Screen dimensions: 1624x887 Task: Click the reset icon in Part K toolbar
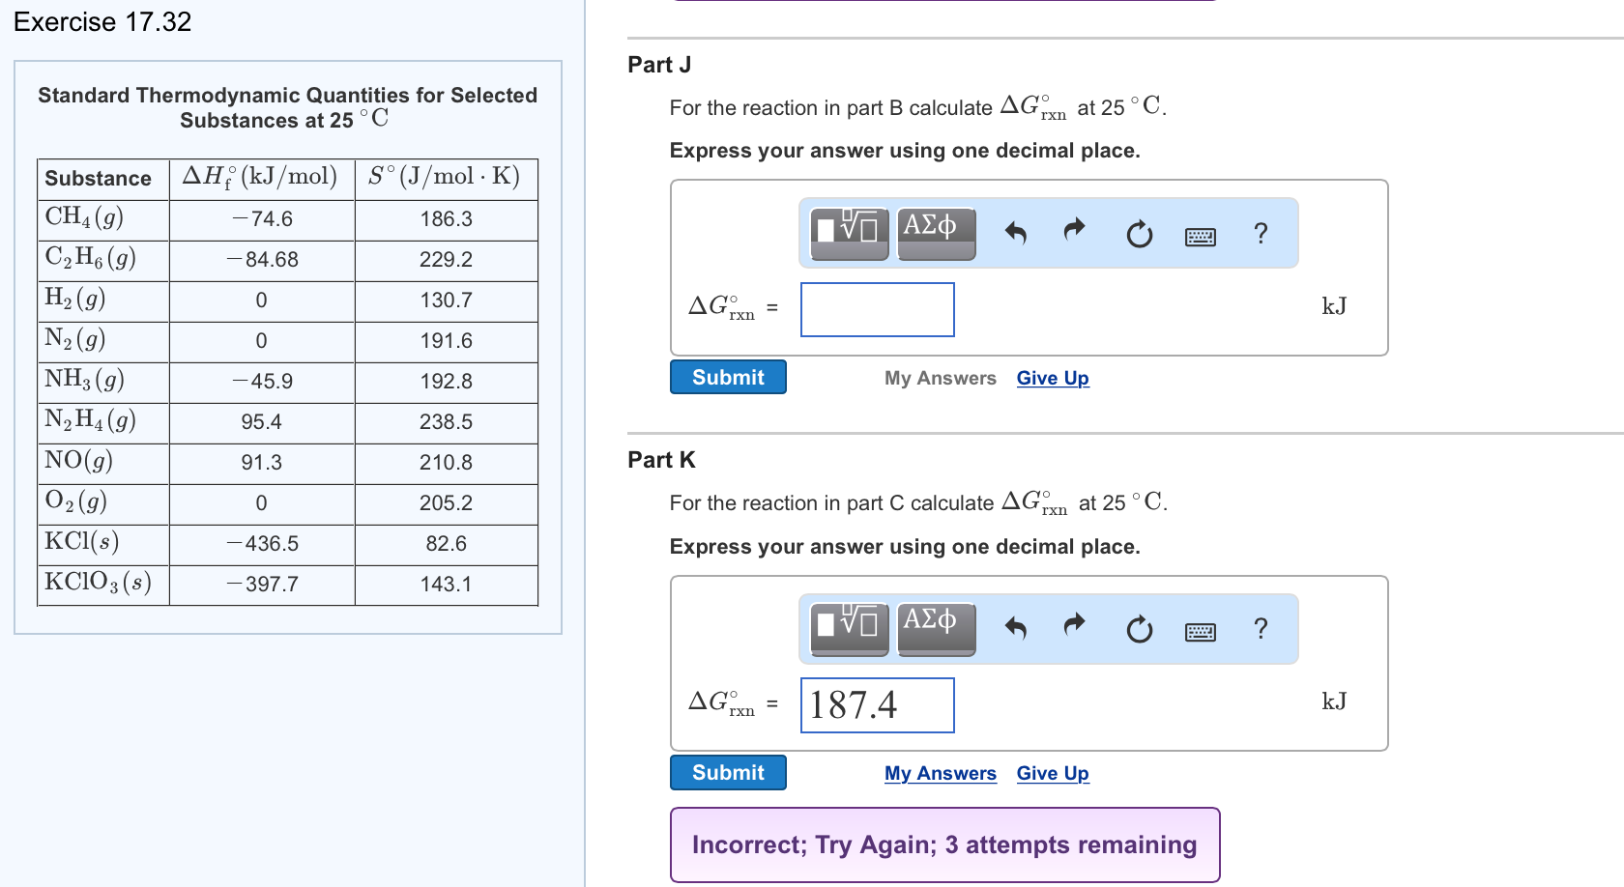pos(1139,628)
